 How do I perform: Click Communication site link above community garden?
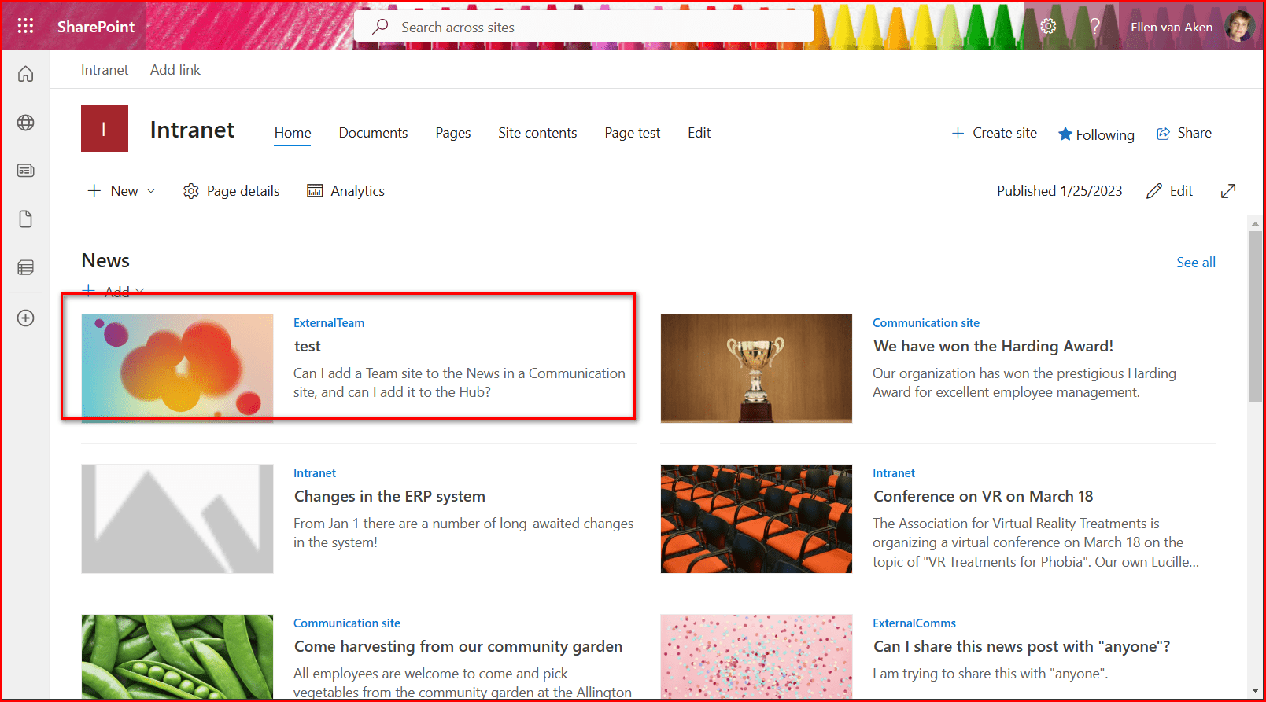tap(347, 623)
